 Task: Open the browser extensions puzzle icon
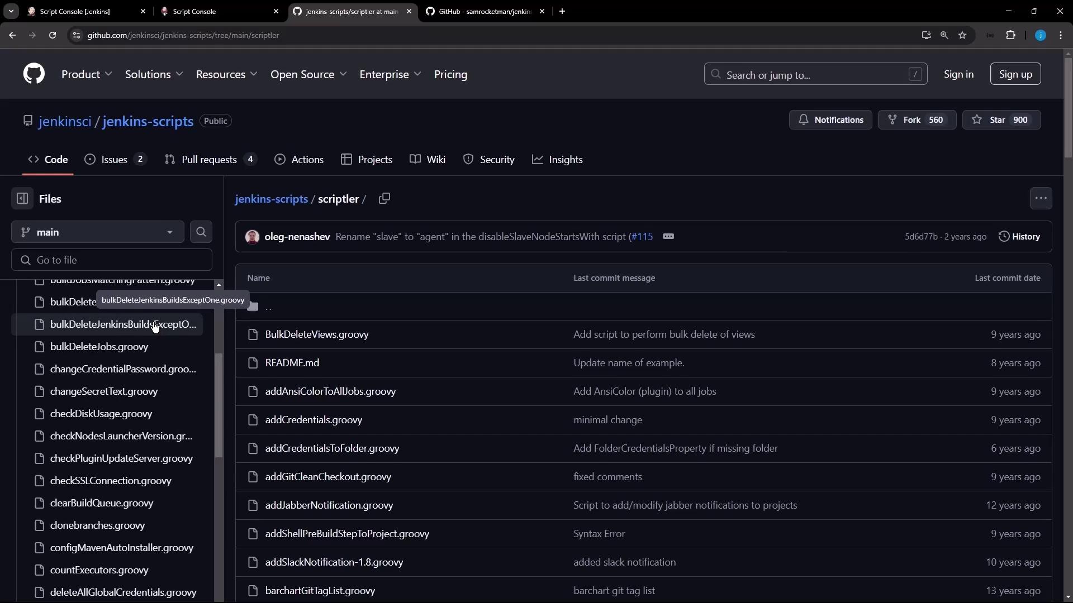(x=1011, y=35)
